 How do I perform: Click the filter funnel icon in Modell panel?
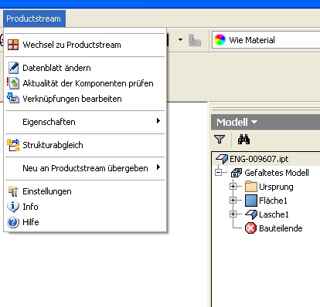pos(220,139)
